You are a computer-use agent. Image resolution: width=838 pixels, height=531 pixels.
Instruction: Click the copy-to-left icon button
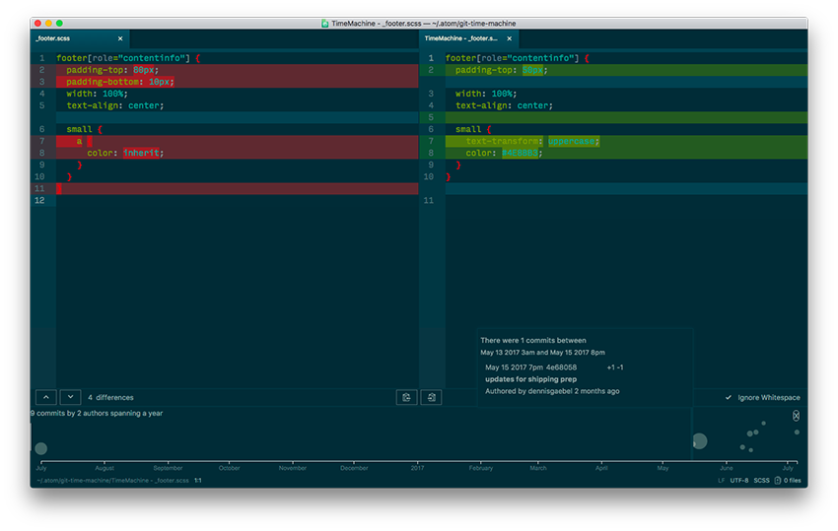pyautogui.click(x=431, y=397)
